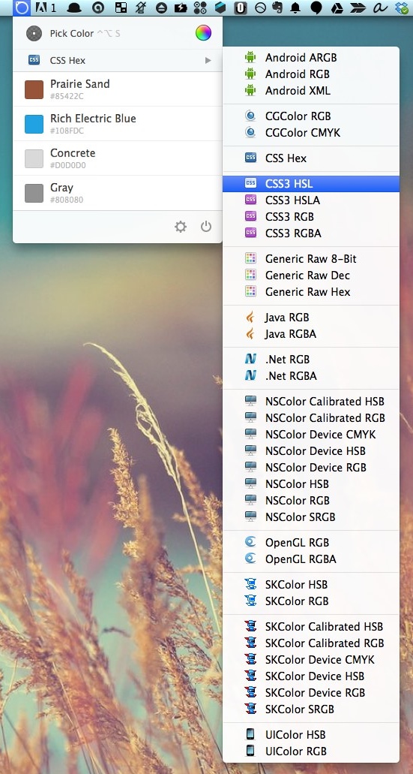413x774 pixels.
Task: Expand the CSS Hex format submenu arrow
Action: [x=208, y=60]
